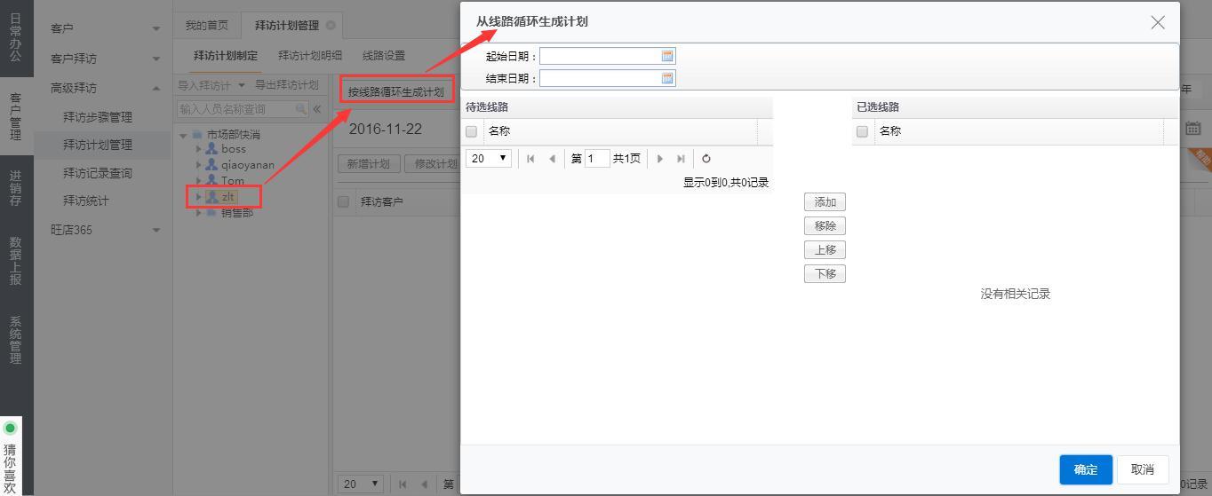Jump to last page in candidate routes

pos(681,159)
